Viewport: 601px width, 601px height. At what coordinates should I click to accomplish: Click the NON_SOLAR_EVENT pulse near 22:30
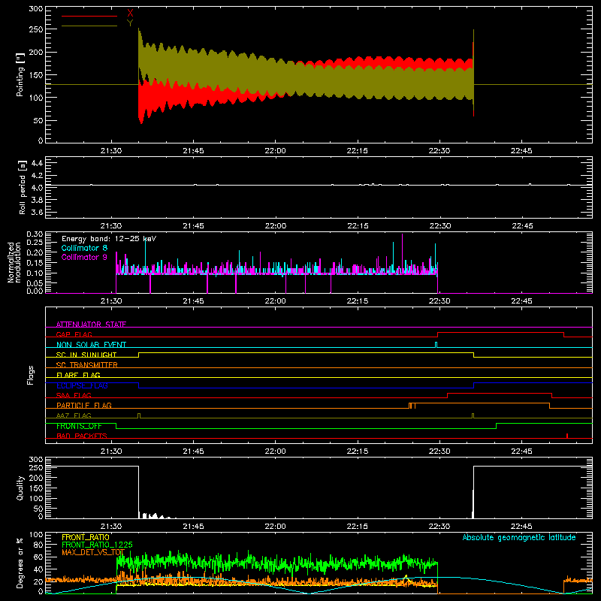coord(436,345)
